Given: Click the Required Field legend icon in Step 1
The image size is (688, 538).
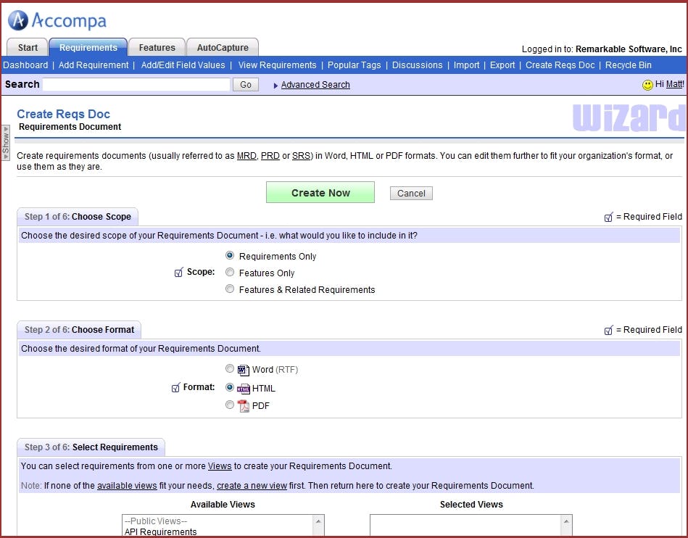Looking at the screenshot, I should [x=609, y=216].
